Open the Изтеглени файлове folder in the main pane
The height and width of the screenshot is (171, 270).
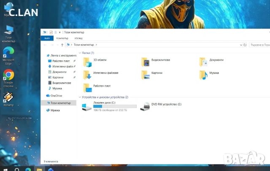click(x=101, y=75)
